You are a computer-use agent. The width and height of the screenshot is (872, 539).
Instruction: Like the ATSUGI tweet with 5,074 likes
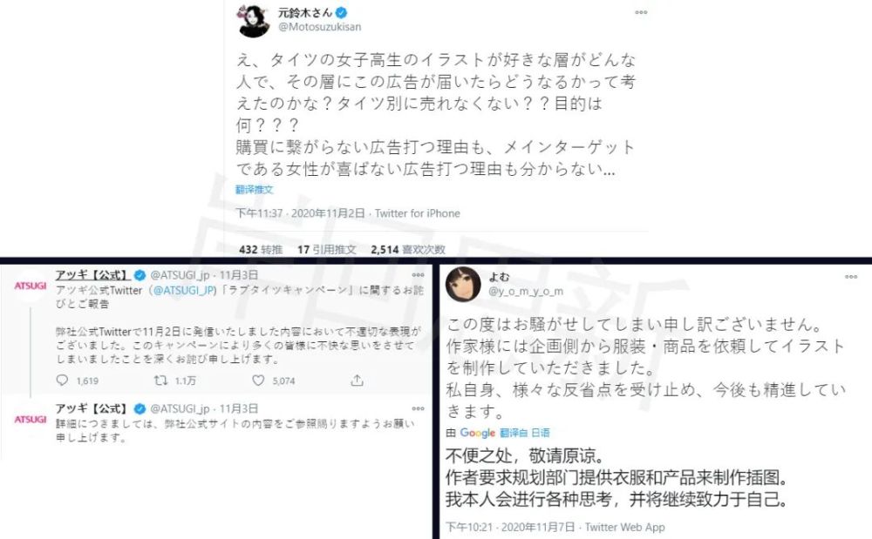pyautogui.click(x=258, y=381)
